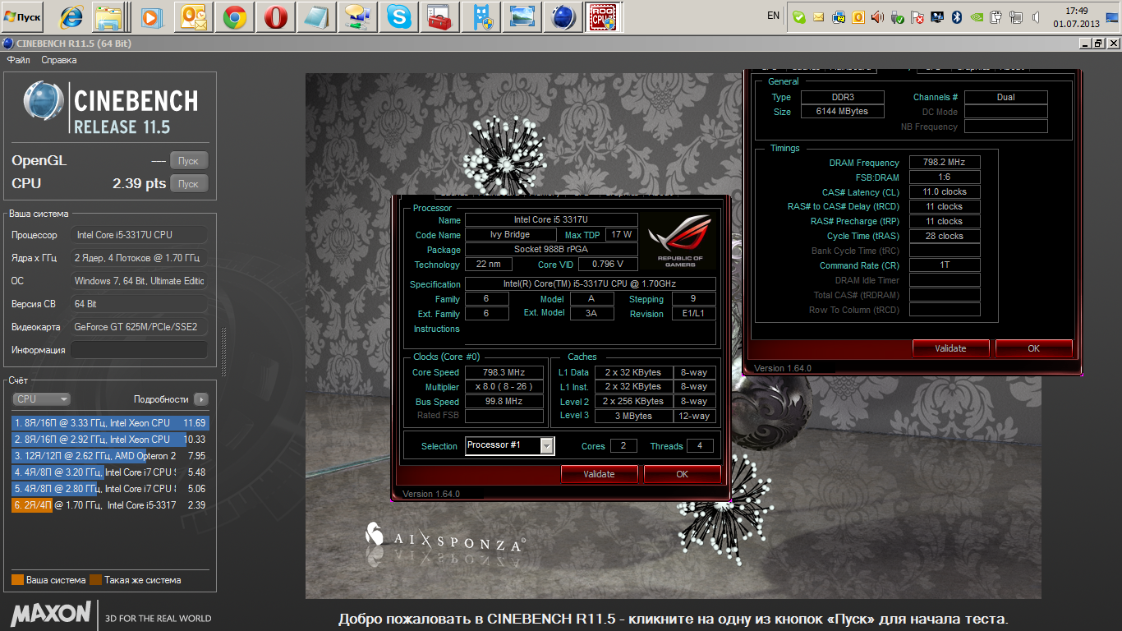Click the Level 3 cache value 3 MBytes
This screenshot has width=1122, height=631.
pos(633,416)
